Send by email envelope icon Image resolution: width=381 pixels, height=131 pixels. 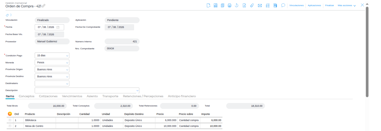pos(260,5)
